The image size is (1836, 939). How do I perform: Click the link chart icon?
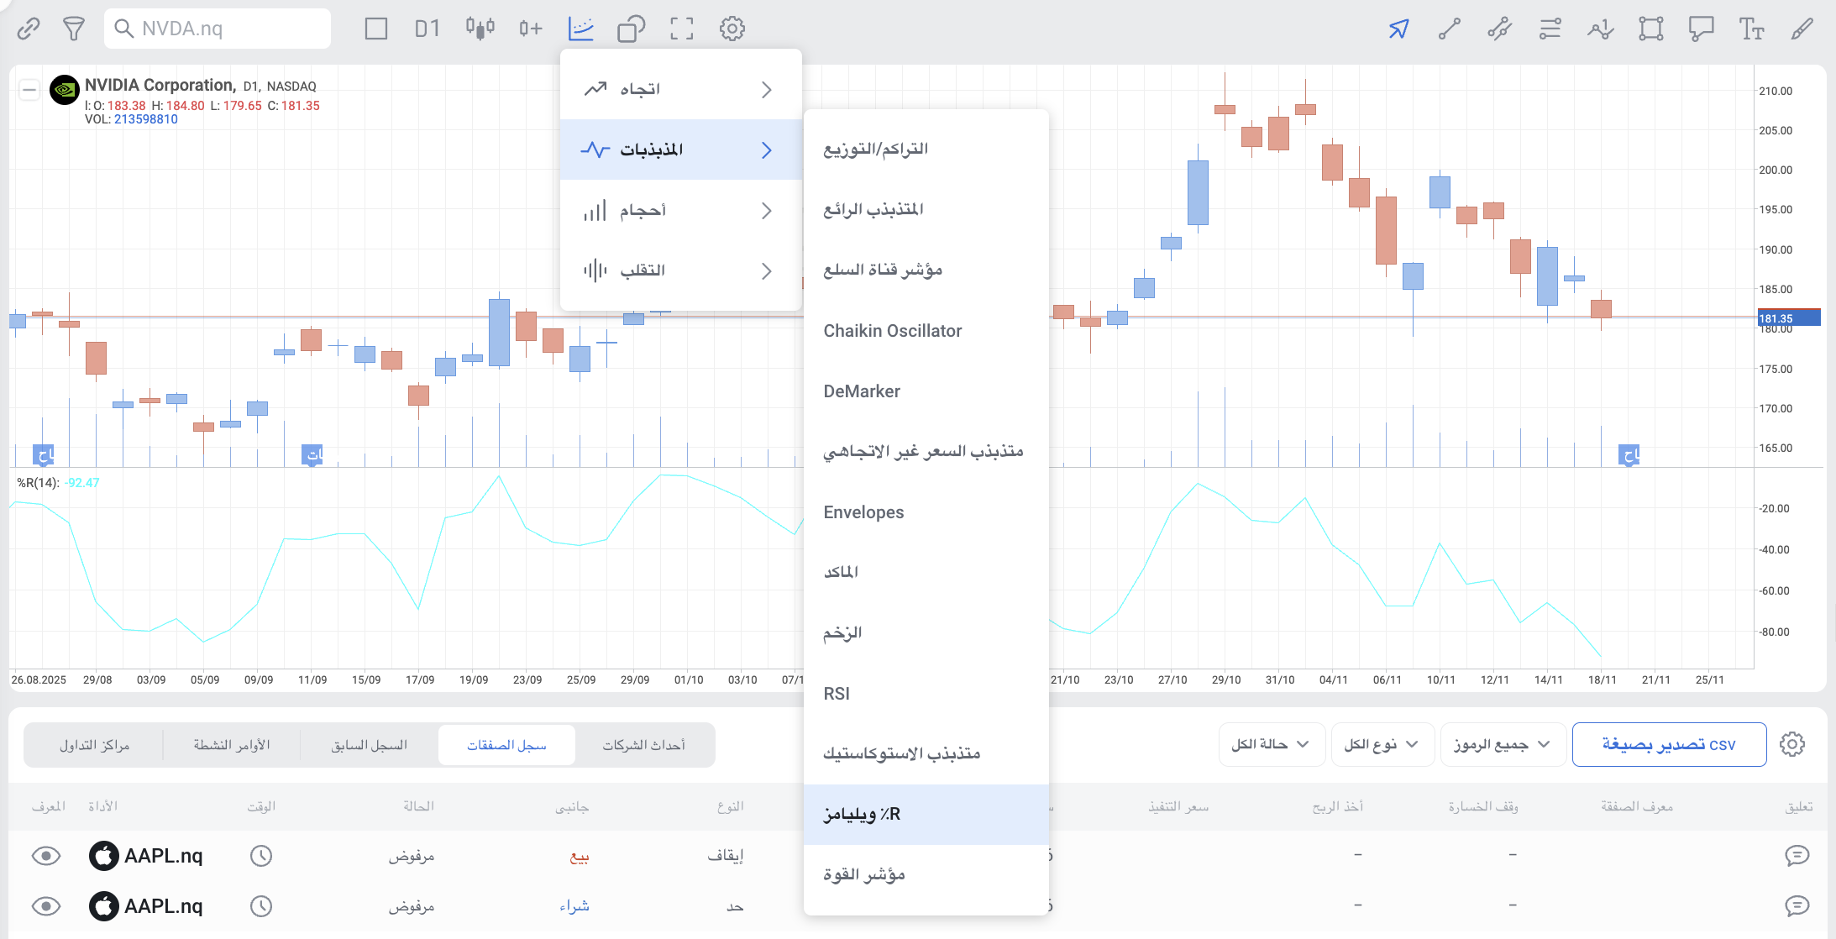tap(29, 29)
